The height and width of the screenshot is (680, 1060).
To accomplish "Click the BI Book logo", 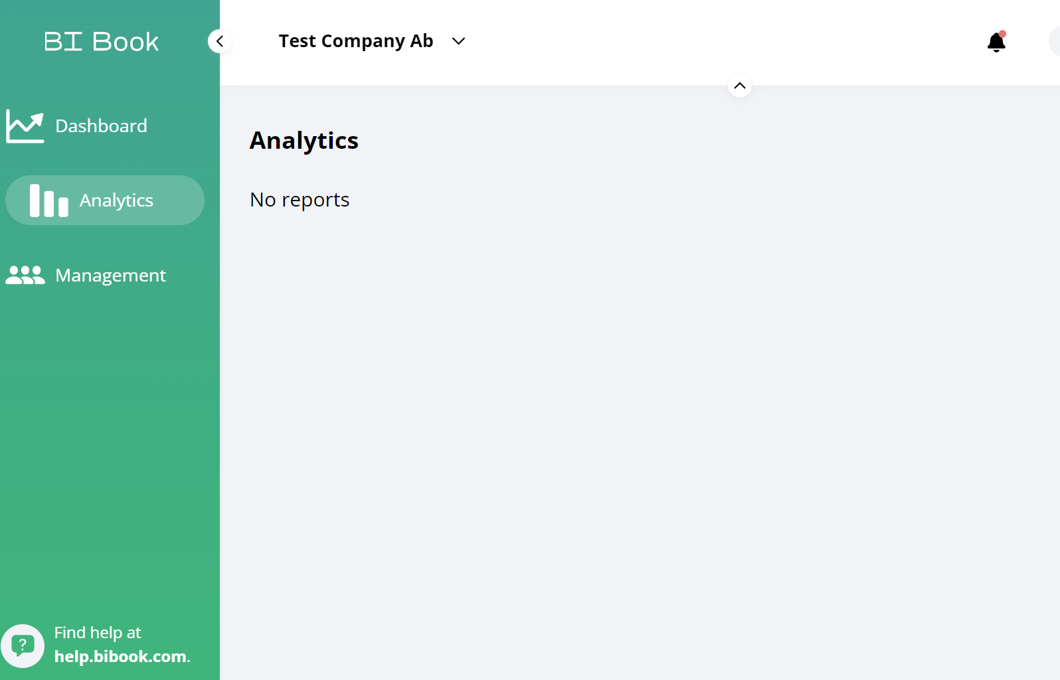I will [x=101, y=42].
